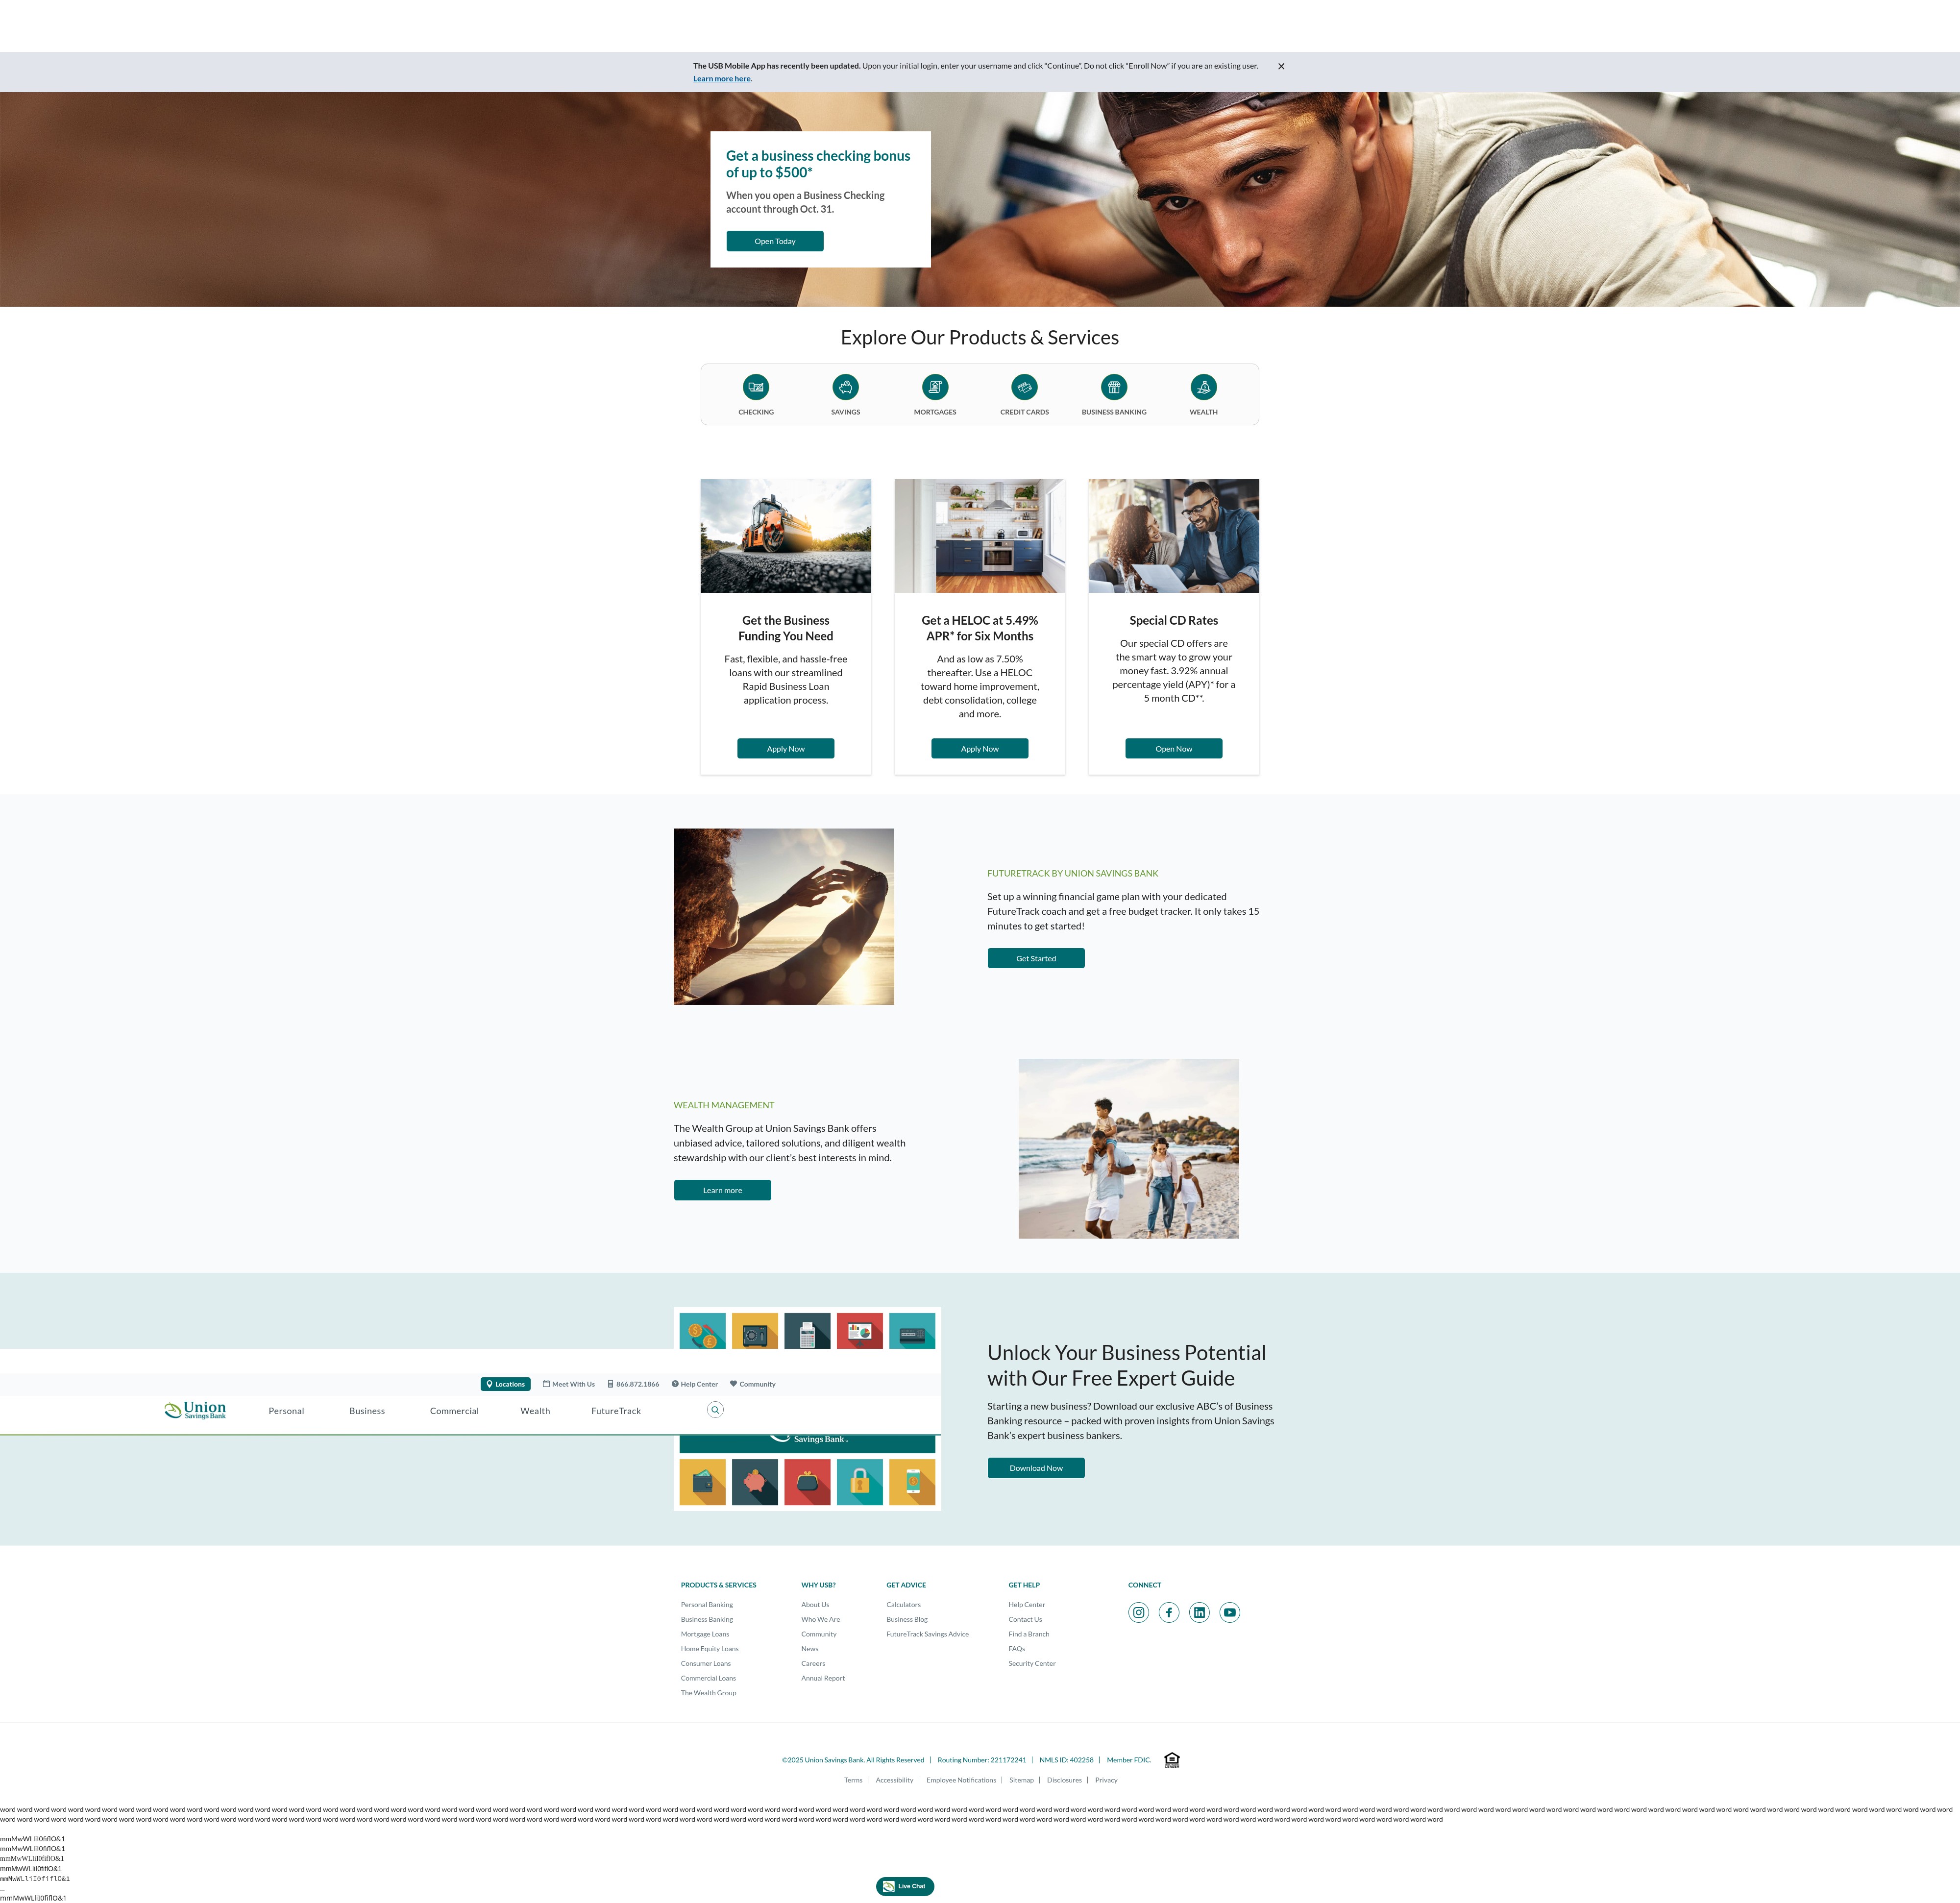Open Annual Report footer link
The image size is (1960, 1903).
point(823,1678)
